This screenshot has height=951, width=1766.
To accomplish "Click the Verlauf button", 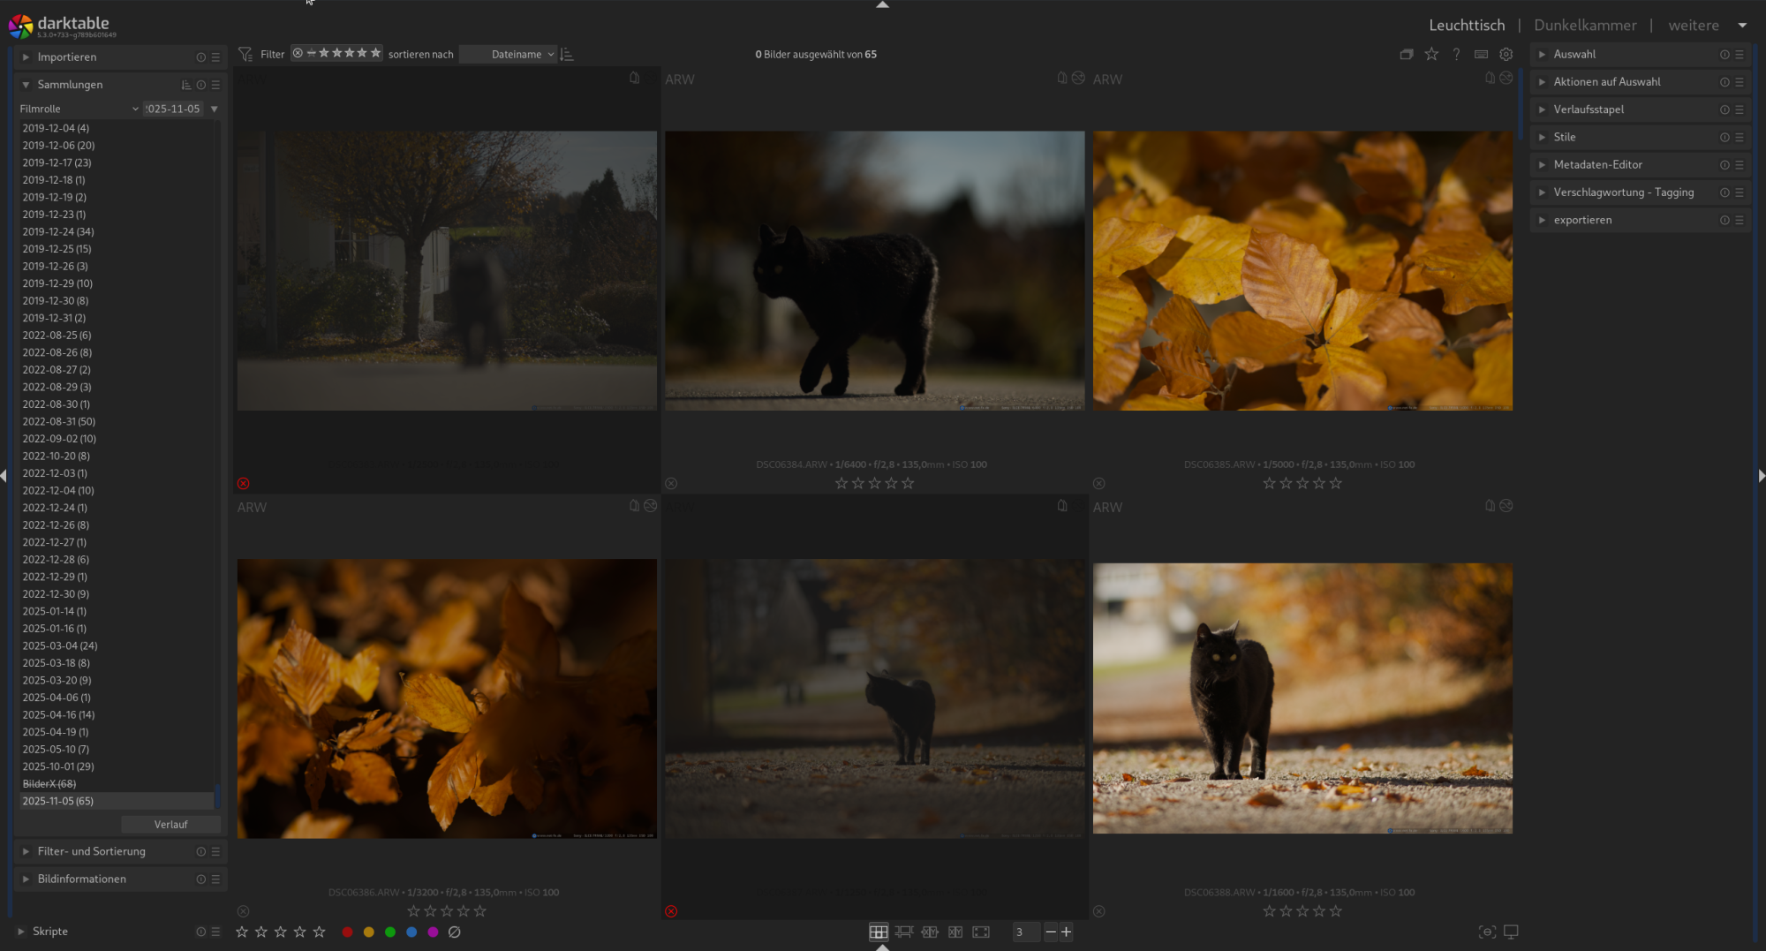I will [170, 825].
